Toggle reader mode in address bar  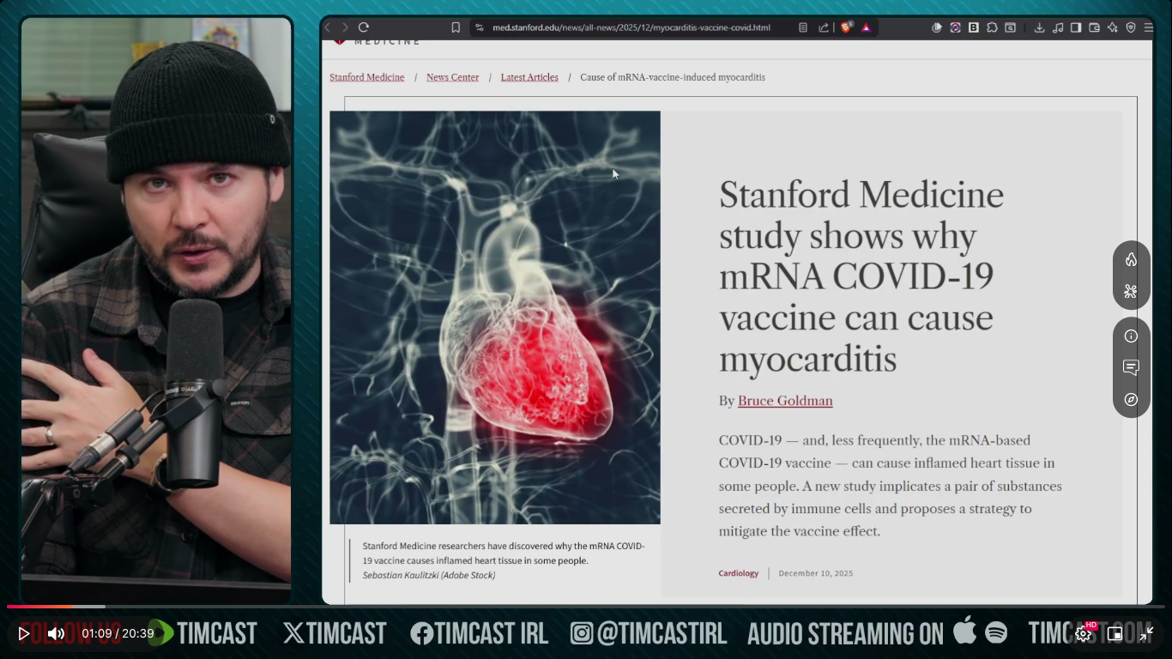803,27
